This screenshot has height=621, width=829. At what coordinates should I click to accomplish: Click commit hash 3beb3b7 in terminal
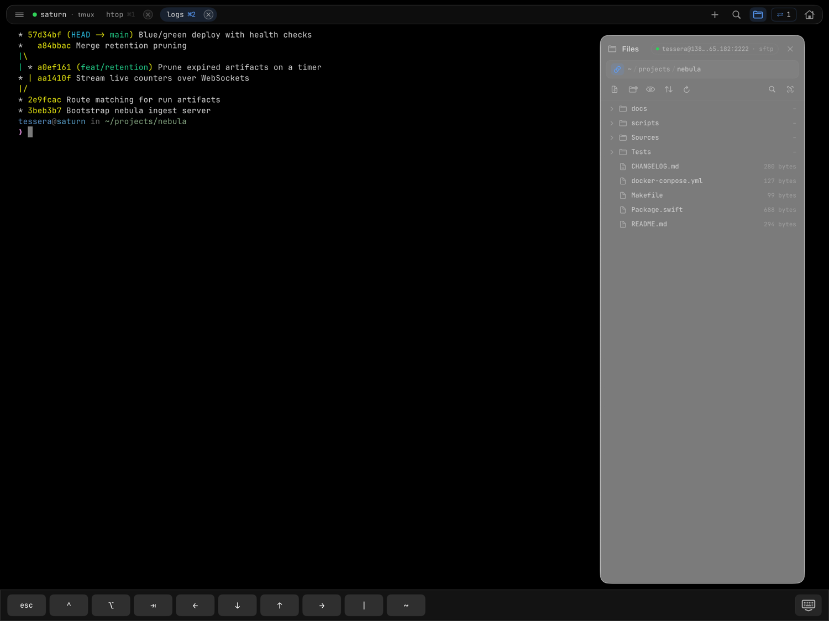pyautogui.click(x=44, y=110)
